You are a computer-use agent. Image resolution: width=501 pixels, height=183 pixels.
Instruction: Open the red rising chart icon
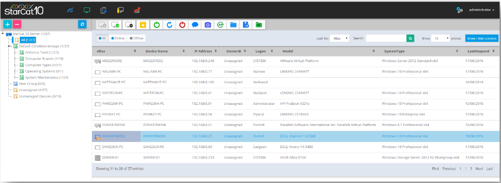137,10
